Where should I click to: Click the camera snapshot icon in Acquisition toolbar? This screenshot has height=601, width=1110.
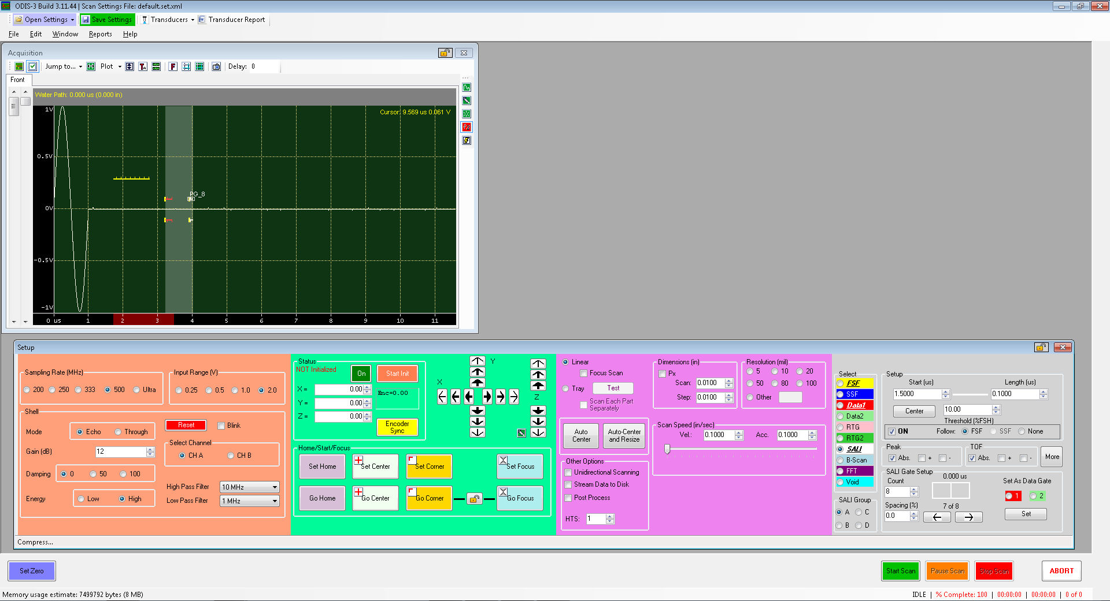click(216, 67)
